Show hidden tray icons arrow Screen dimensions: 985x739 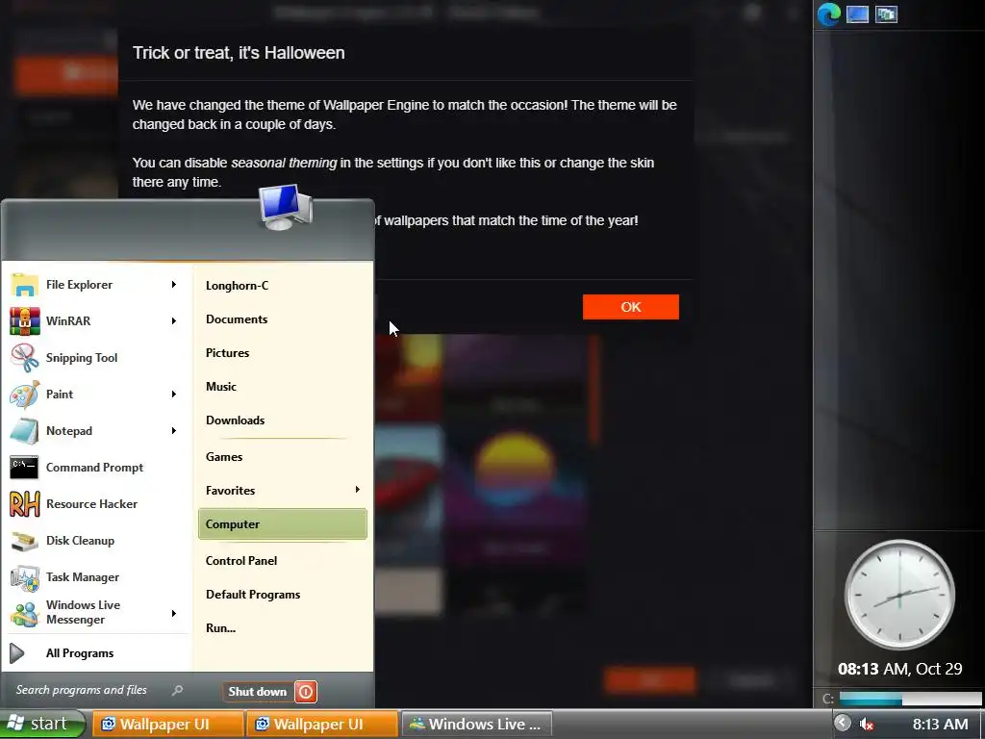click(843, 724)
